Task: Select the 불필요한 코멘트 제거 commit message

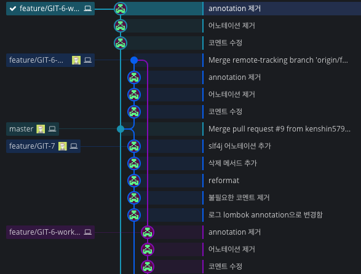Action: coord(239,197)
